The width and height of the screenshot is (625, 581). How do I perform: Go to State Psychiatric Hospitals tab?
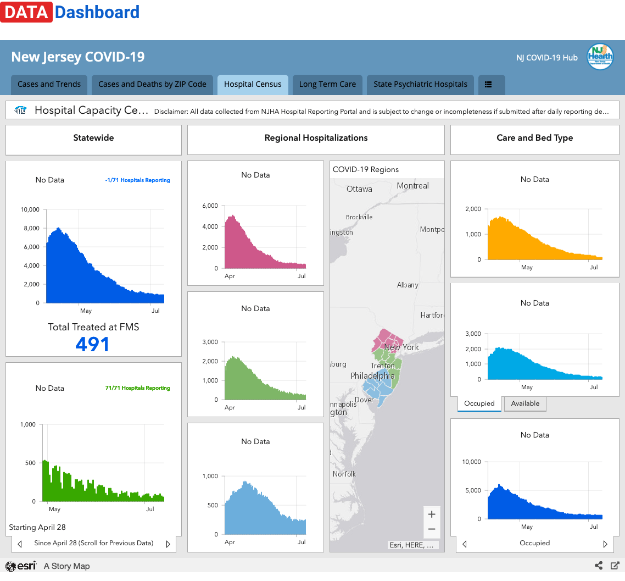pyautogui.click(x=420, y=84)
